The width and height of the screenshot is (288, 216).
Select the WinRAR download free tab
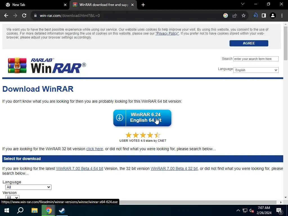pos(103,5)
